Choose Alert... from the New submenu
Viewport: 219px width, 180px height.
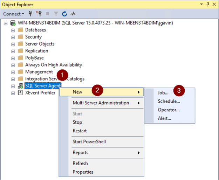coord(170,118)
